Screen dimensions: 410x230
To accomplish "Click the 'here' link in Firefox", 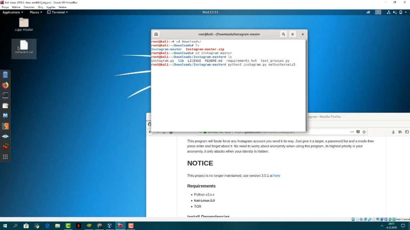I will (277, 176).
